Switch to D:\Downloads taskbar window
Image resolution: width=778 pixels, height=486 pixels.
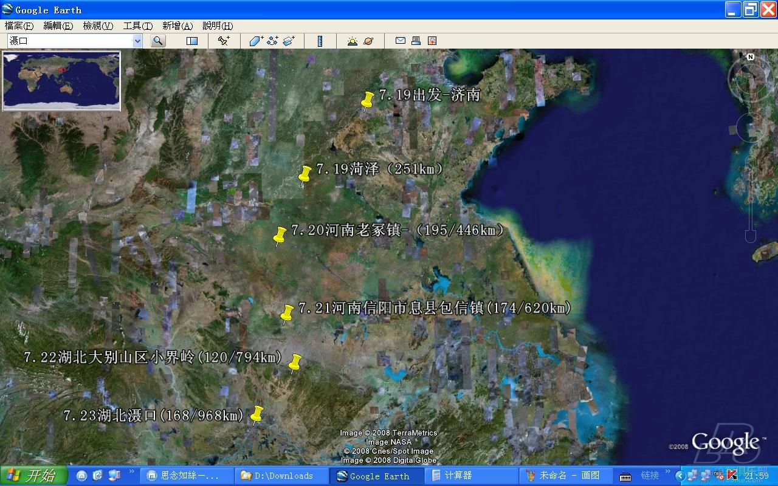coord(283,476)
